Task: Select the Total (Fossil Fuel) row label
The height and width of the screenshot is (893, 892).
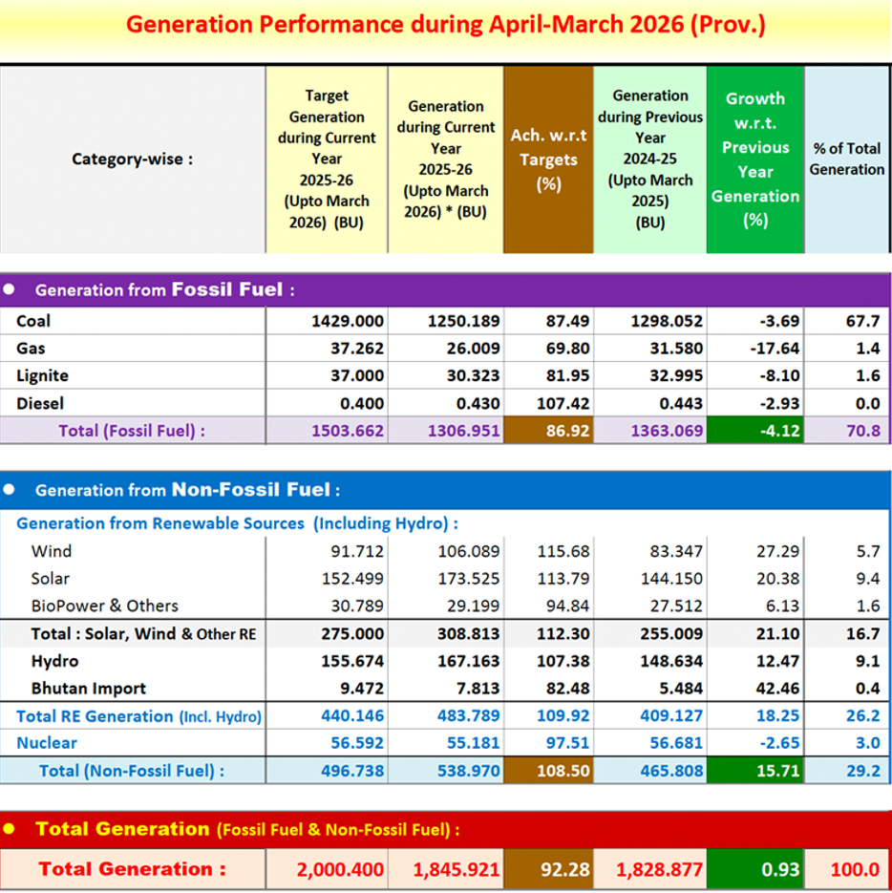Action: (132, 431)
